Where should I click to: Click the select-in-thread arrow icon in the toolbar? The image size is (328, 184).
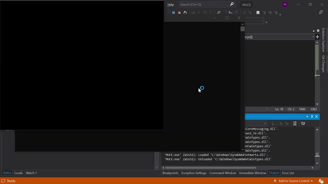pyautogui.click(x=230, y=13)
